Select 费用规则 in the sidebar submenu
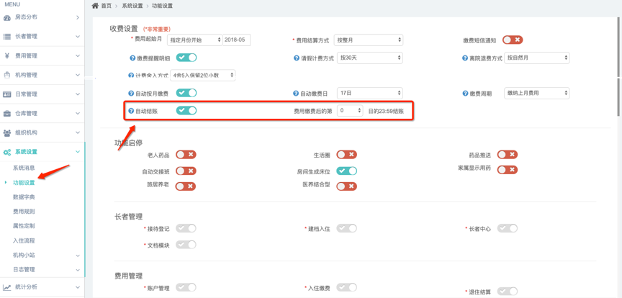Screen dimensions: 622x298 pyautogui.click(x=24, y=212)
